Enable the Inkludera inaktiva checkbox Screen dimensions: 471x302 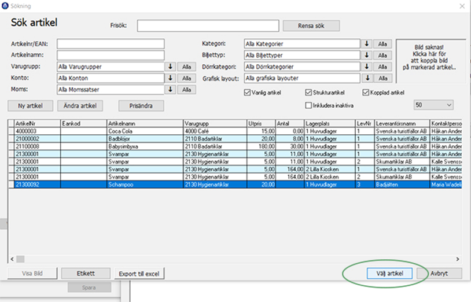pyautogui.click(x=308, y=105)
